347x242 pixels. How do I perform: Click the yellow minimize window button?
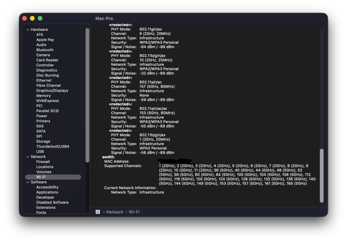32,18
